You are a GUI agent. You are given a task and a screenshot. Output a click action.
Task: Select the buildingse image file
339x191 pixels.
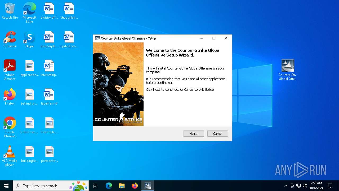[x=30, y=154]
